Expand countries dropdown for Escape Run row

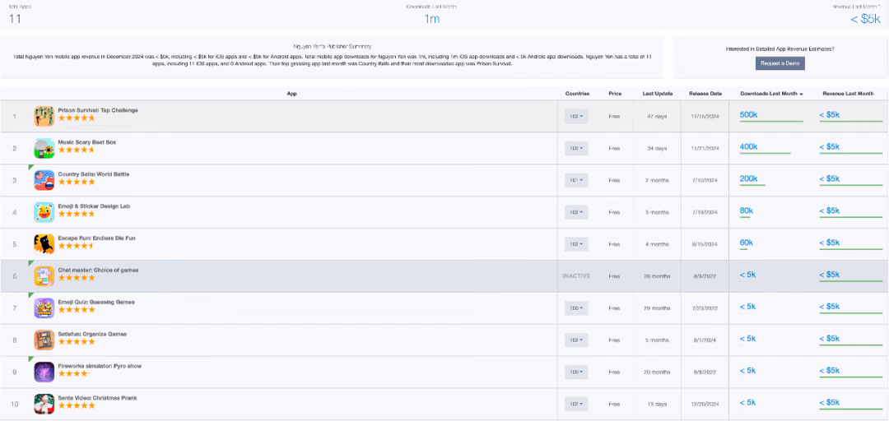576,244
